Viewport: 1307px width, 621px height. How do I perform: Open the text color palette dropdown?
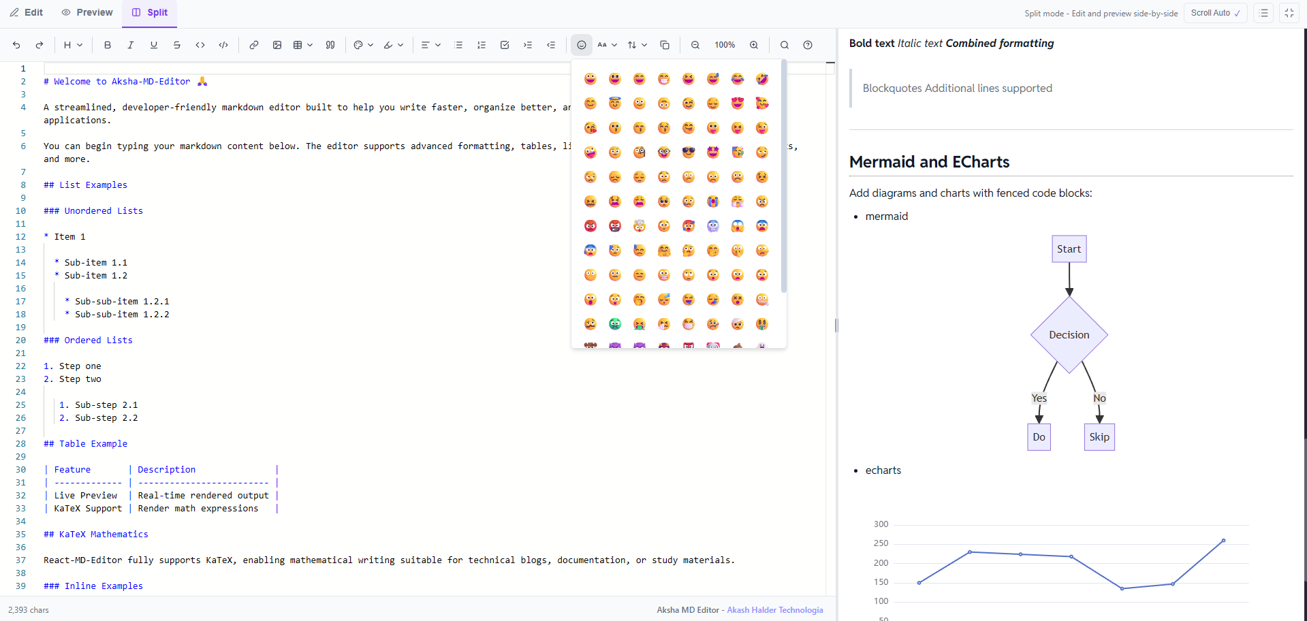coord(364,45)
